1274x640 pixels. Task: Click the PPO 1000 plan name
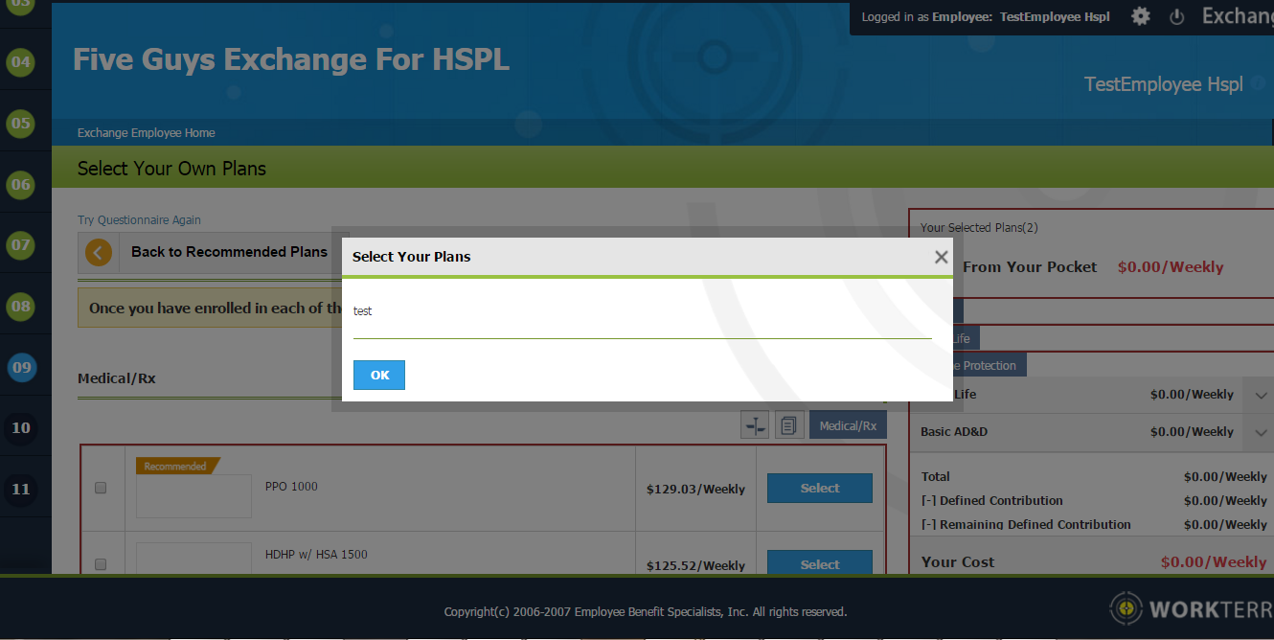pyautogui.click(x=291, y=487)
